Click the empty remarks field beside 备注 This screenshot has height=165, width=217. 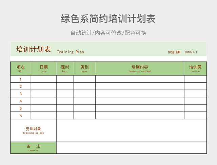(x=132, y=148)
